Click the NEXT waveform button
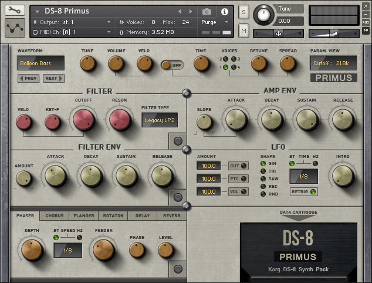 [53, 78]
